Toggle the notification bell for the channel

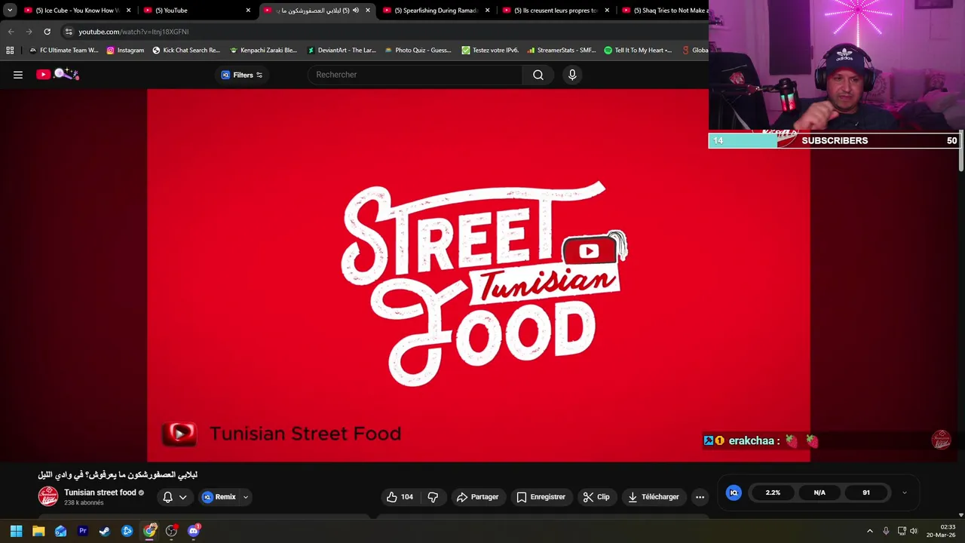(168, 497)
